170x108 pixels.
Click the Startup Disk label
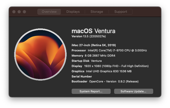(x=81, y=61)
